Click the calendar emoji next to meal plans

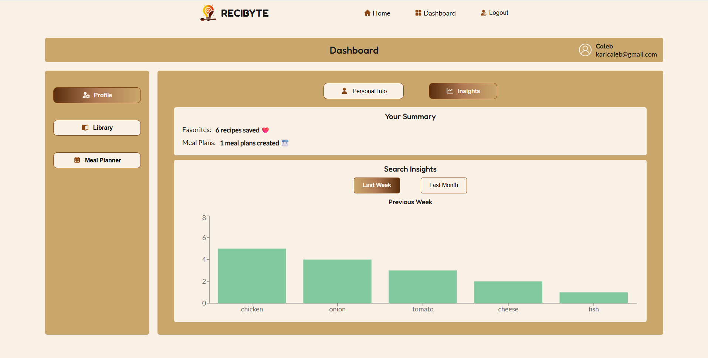pyautogui.click(x=284, y=143)
